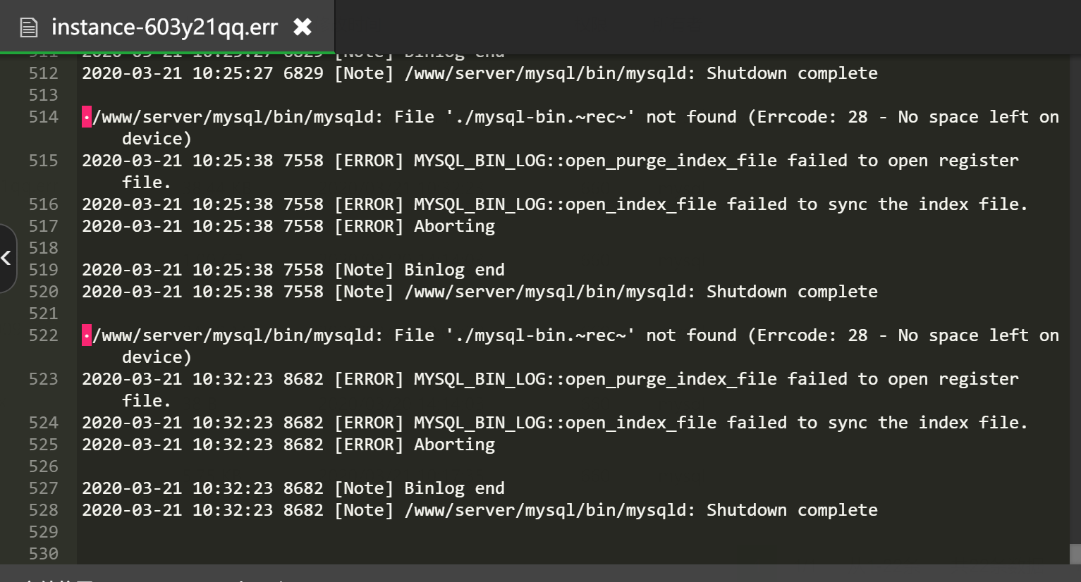Screen dimensions: 1081x582
Task: Click the file icon on the tab
Action: click(x=29, y=27)
